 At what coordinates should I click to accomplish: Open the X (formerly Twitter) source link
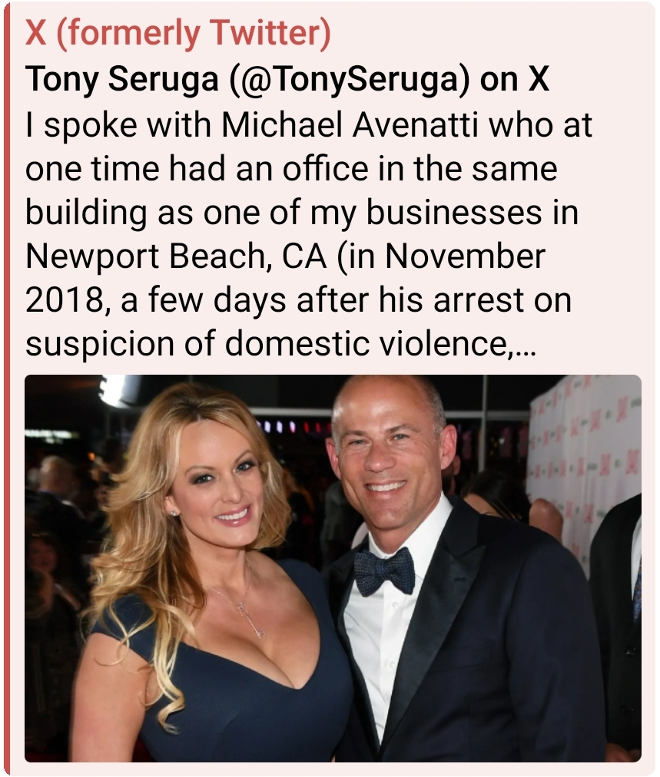177,33
